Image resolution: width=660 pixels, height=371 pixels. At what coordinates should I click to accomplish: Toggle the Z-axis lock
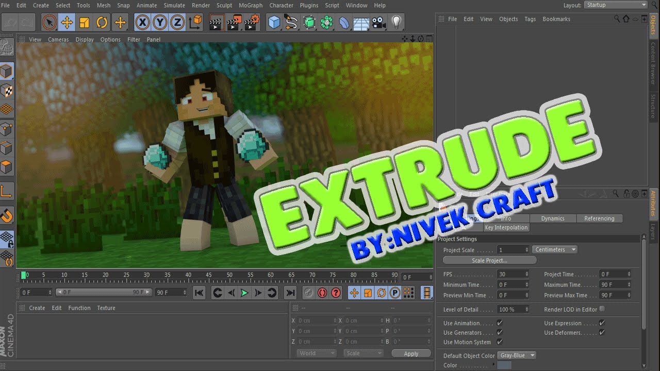(178, 22)
